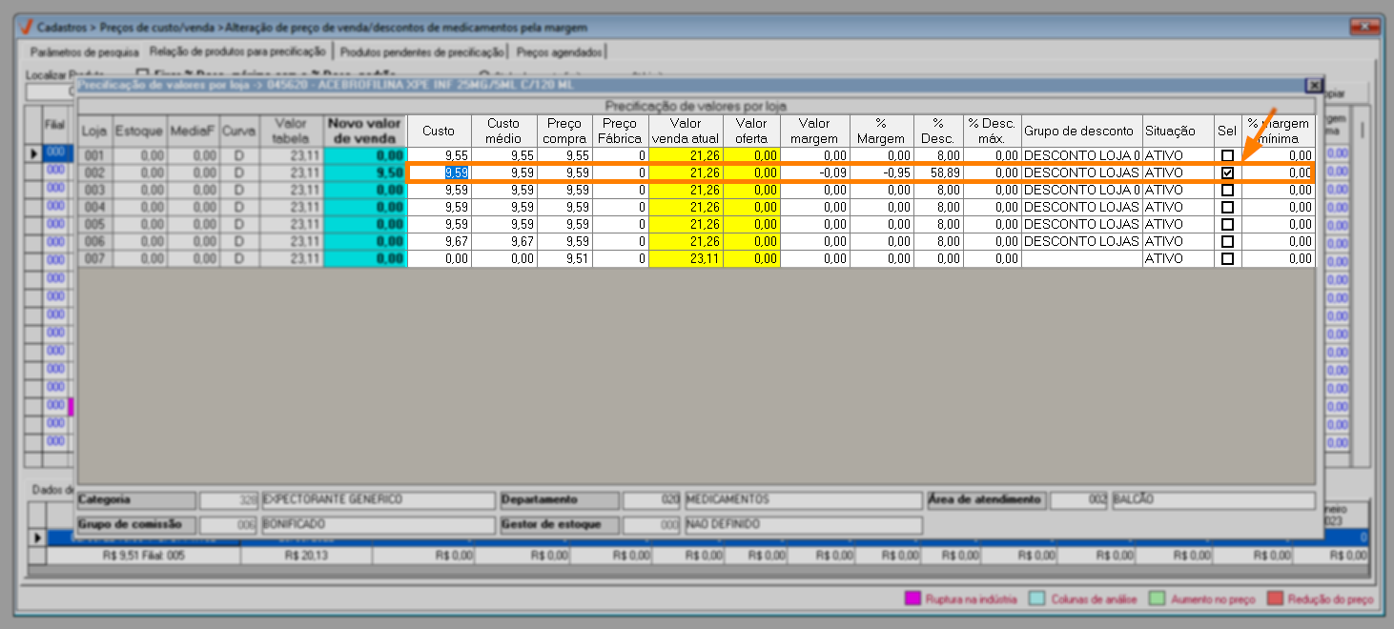Screen dimensions: 1394x629
Task: Tick the Sel checkbox for loja 005
Action: (1228, 224)
